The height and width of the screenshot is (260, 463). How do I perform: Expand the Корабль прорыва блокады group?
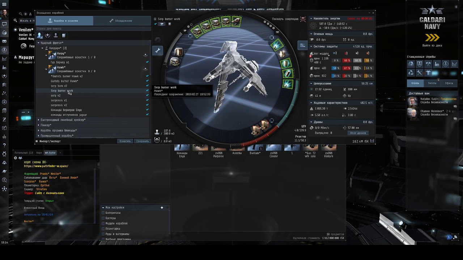[38, 130]
